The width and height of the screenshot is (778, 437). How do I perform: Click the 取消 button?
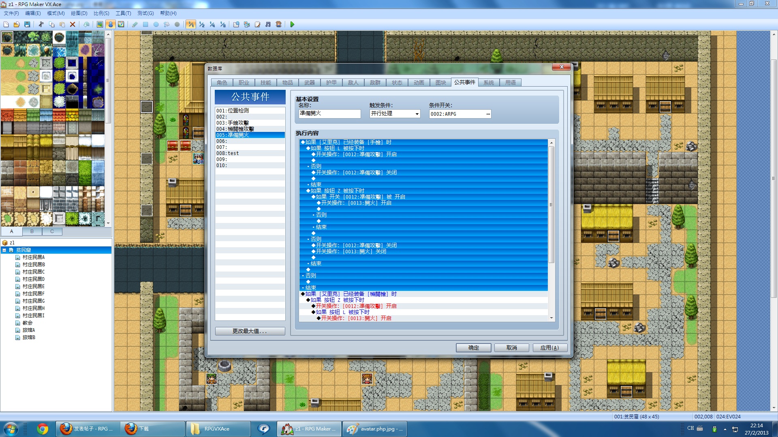tap(512, 348)
